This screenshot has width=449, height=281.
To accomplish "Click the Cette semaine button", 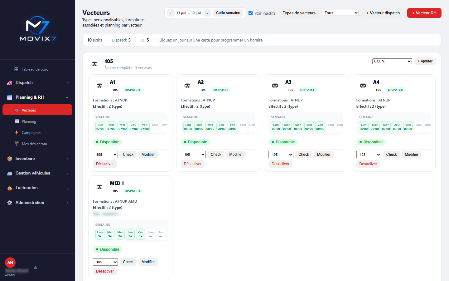I will click(228, 13).
